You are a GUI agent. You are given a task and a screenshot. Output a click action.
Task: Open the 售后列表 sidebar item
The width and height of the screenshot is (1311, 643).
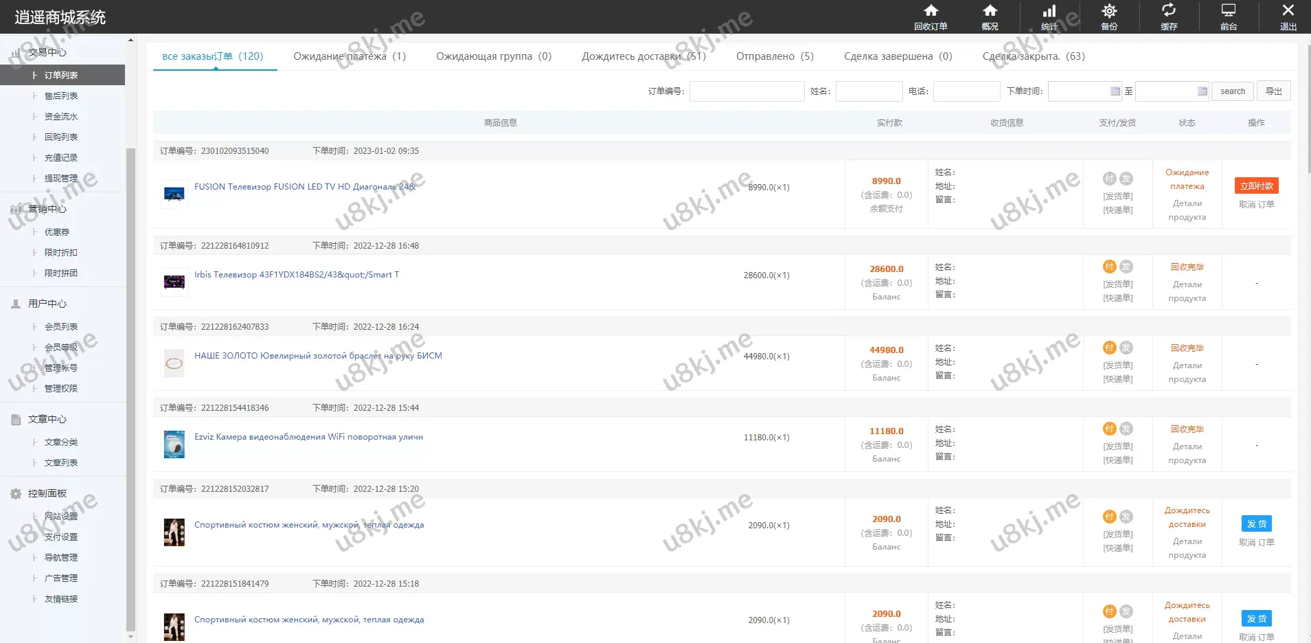click(61, 96)
